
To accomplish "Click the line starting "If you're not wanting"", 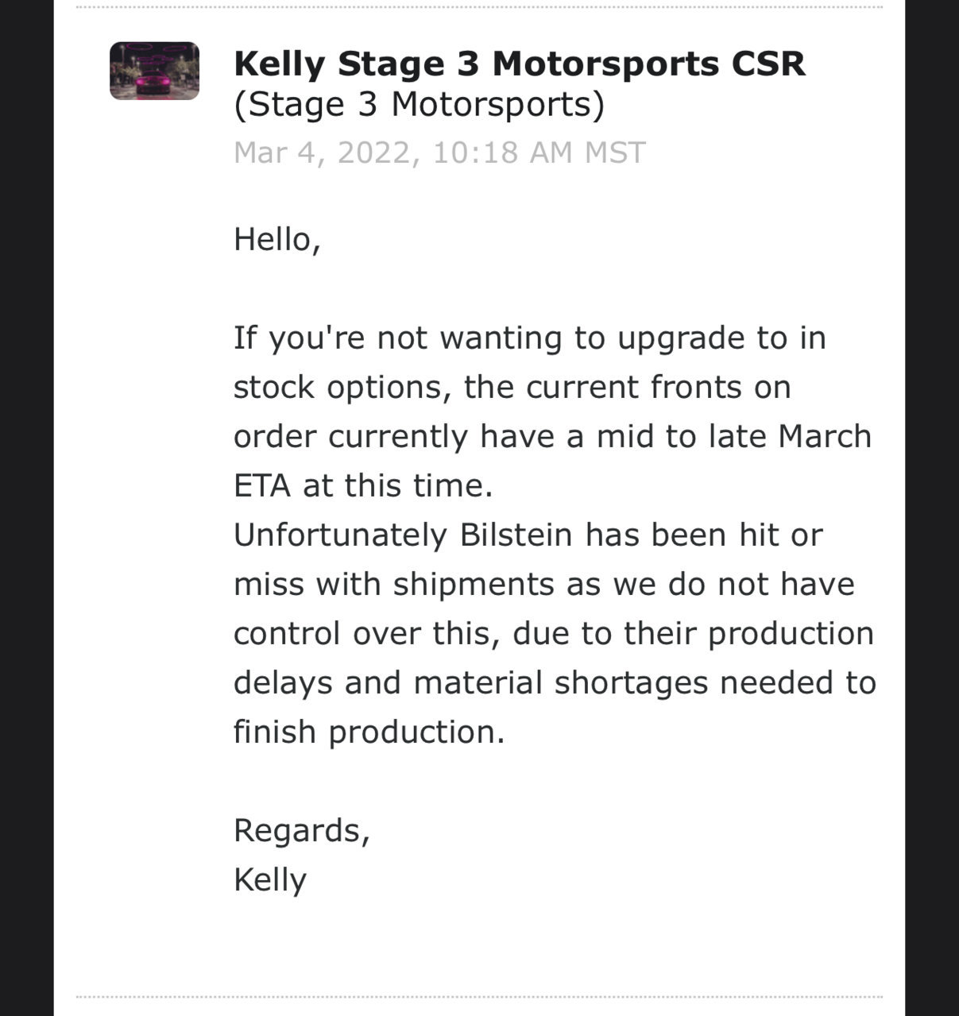I will [530, 338].
